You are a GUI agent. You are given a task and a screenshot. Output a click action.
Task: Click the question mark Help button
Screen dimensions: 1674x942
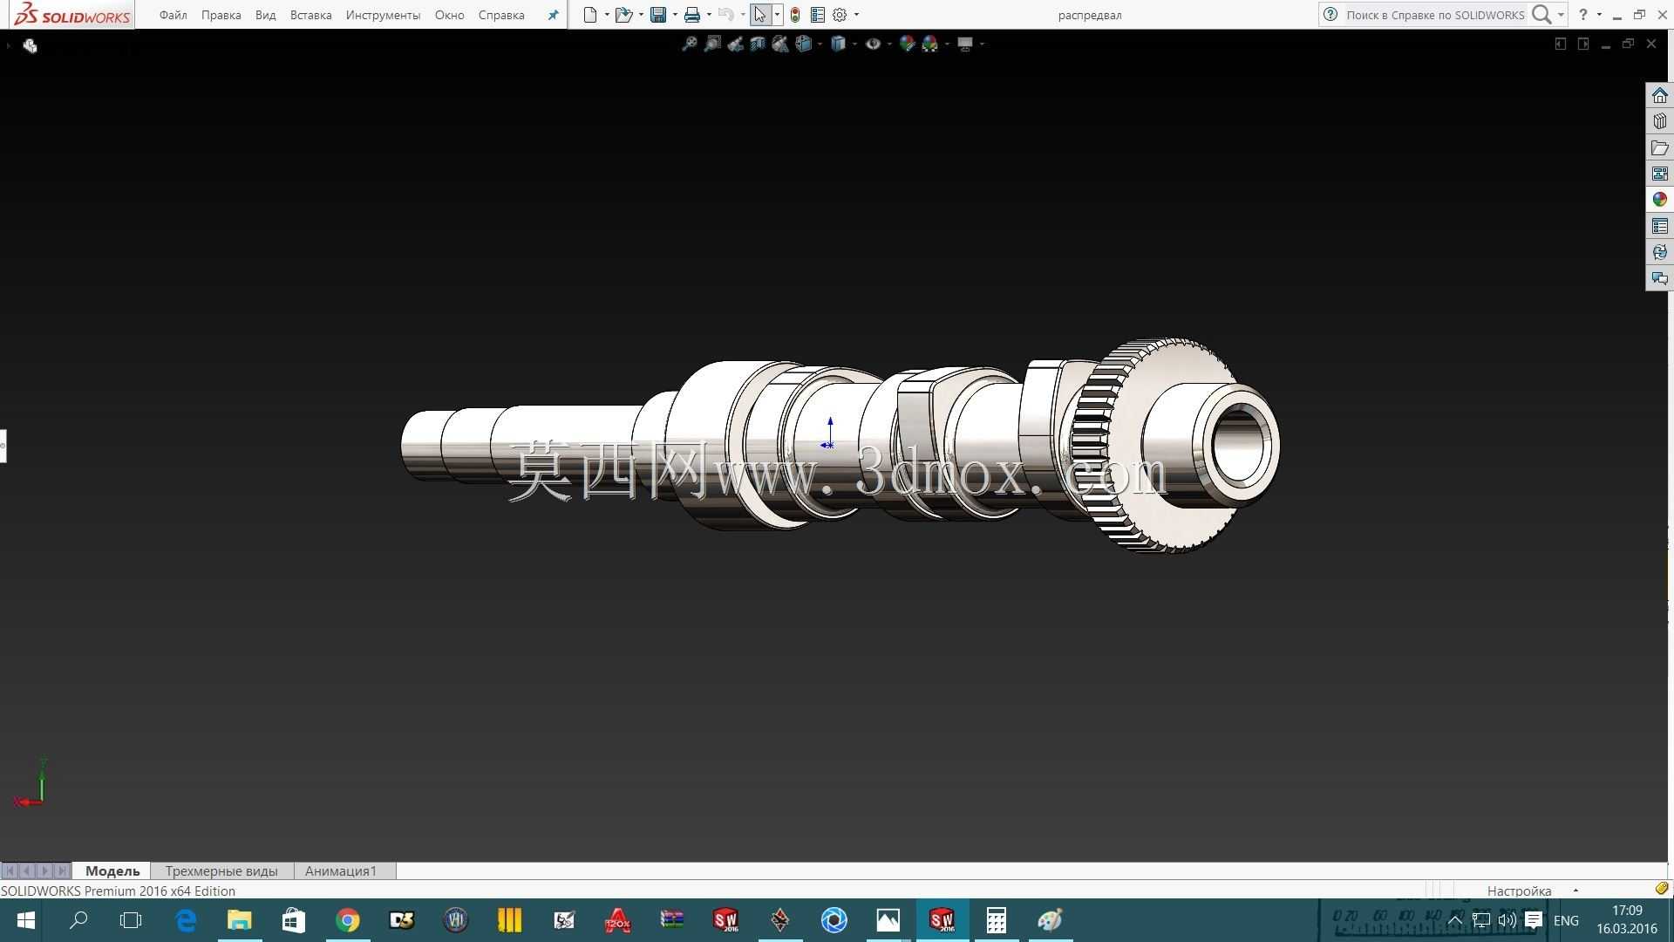pos(1583,15)
